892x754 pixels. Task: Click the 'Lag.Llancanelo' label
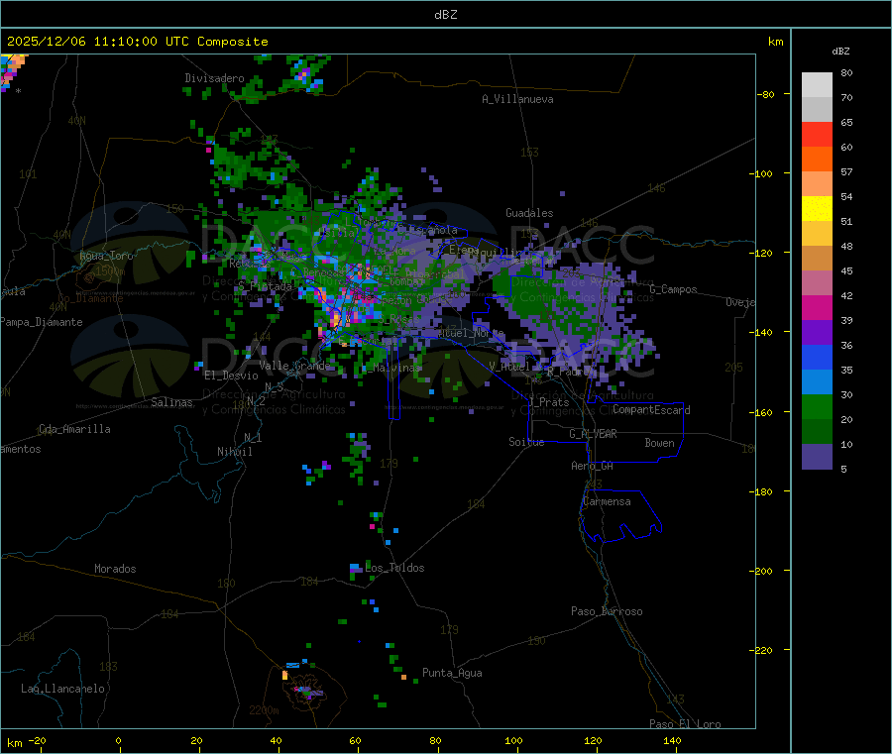click(x=62, y=689)
